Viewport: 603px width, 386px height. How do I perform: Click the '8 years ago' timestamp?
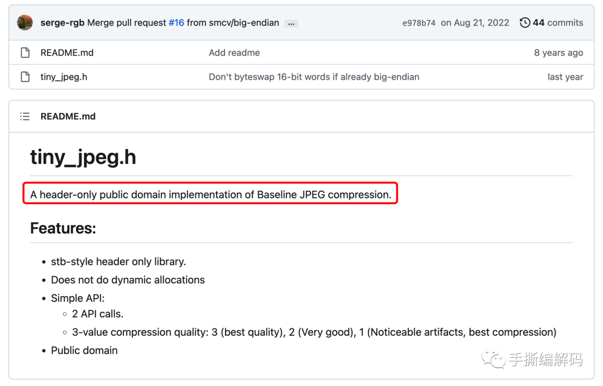coord(558,53)
